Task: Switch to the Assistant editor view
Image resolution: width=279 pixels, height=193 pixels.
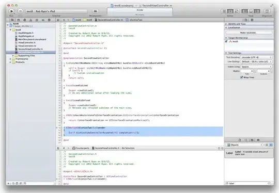Action: point(230,11)
